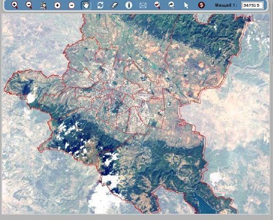Viewport: 273px width, 220px height.
Task: Click the satellite map image
Action: point(135,114)
